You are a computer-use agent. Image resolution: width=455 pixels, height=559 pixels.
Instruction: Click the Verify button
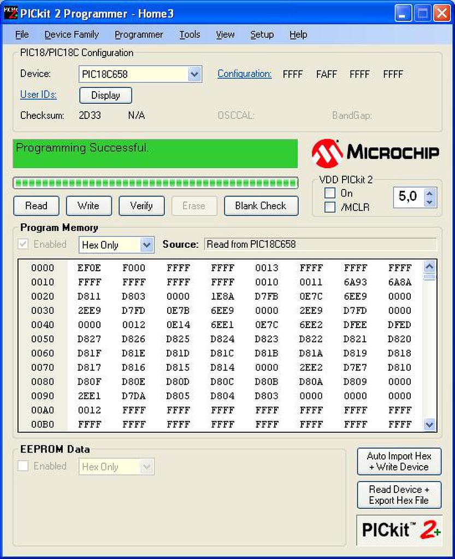click(141, 206)
